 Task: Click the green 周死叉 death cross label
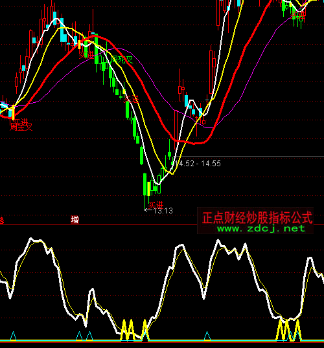[122, 60]
